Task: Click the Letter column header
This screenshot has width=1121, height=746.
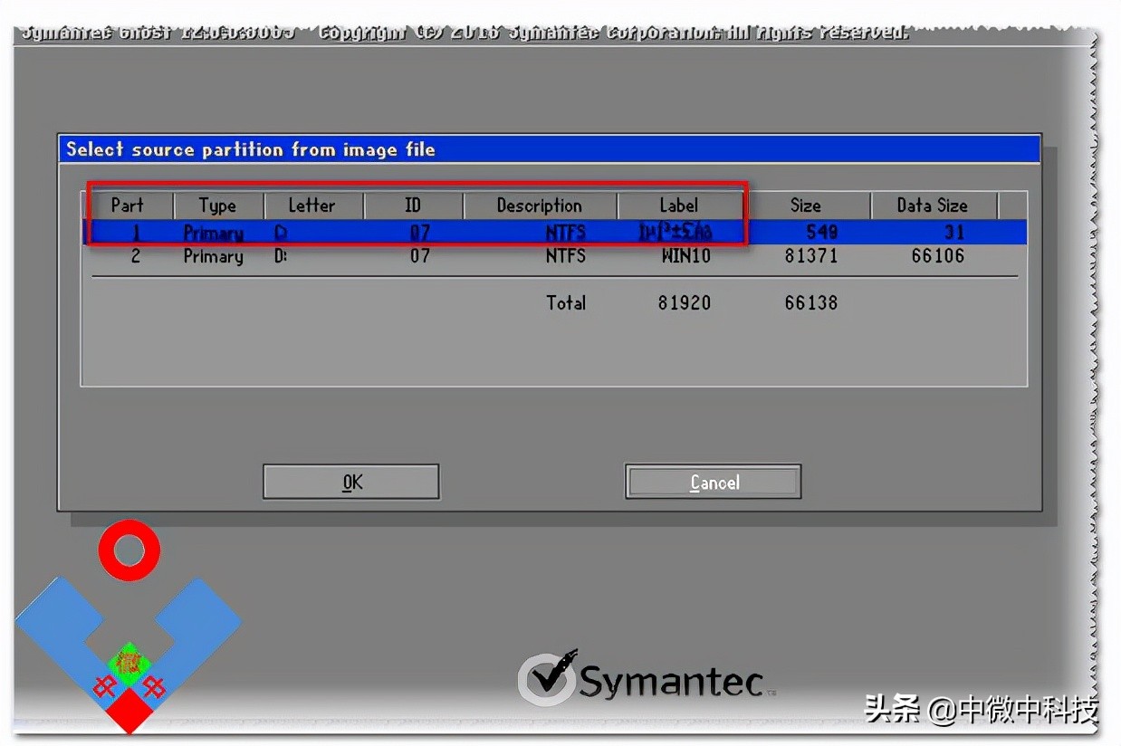Action: [x=311, y=206]
